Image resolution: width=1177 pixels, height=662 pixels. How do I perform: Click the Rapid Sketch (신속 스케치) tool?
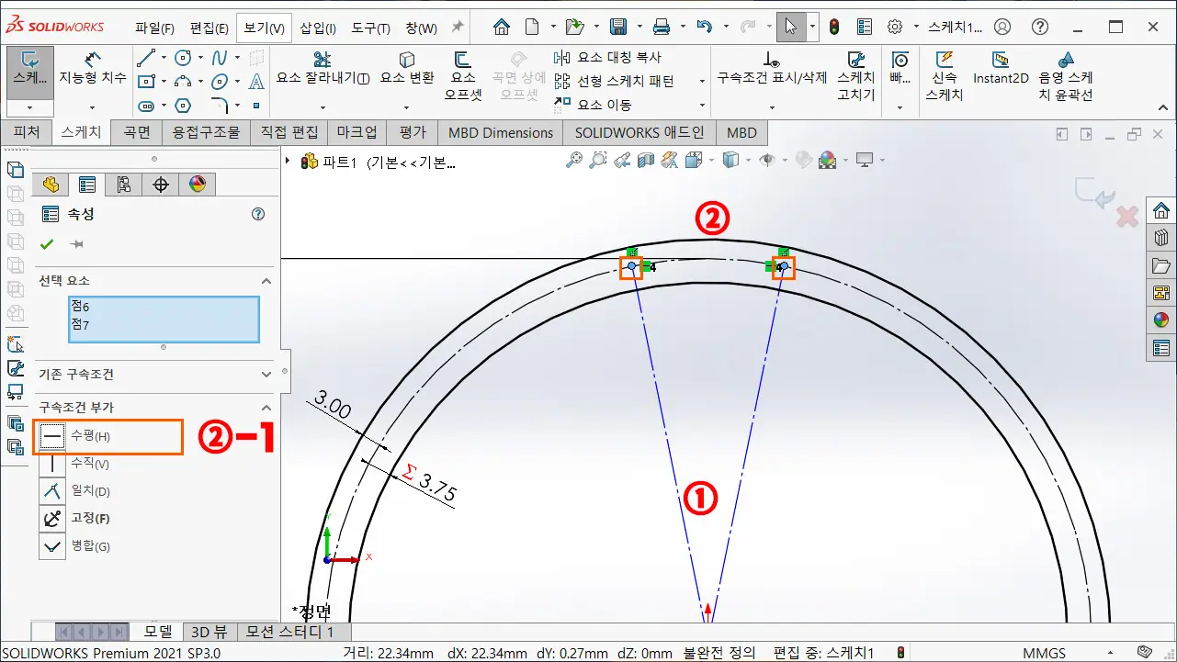(944, 74)
